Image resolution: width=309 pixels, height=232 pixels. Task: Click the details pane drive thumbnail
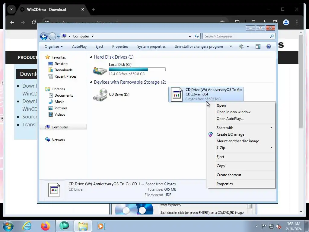(54, 190)
